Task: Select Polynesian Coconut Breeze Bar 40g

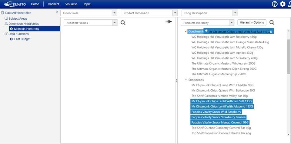Action: pos(221,133)
